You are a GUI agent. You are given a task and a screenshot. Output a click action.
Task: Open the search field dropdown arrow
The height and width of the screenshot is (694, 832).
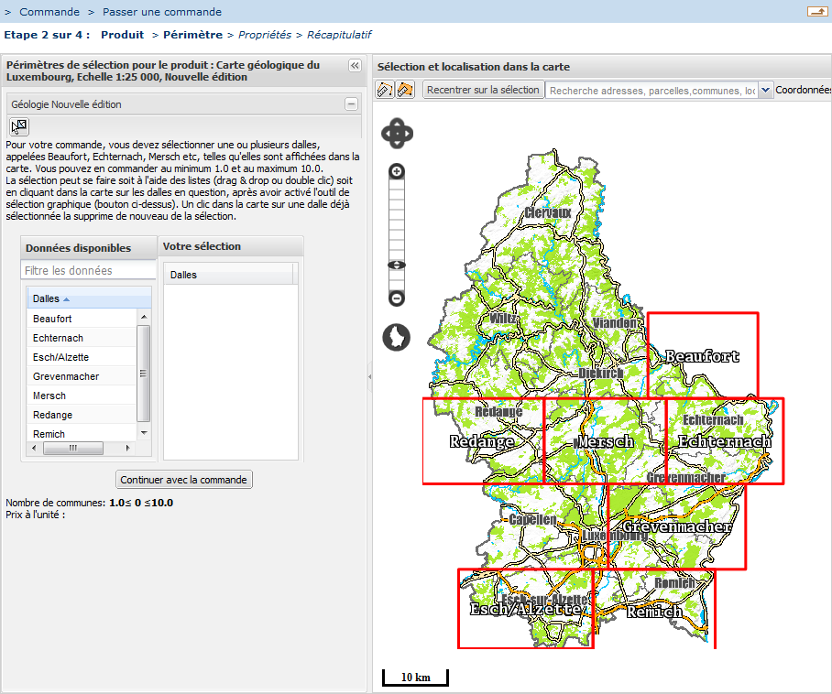766,90
